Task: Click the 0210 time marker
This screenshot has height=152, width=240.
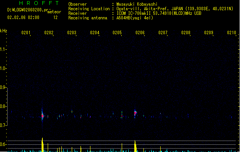Action: [x=232, y=32]
